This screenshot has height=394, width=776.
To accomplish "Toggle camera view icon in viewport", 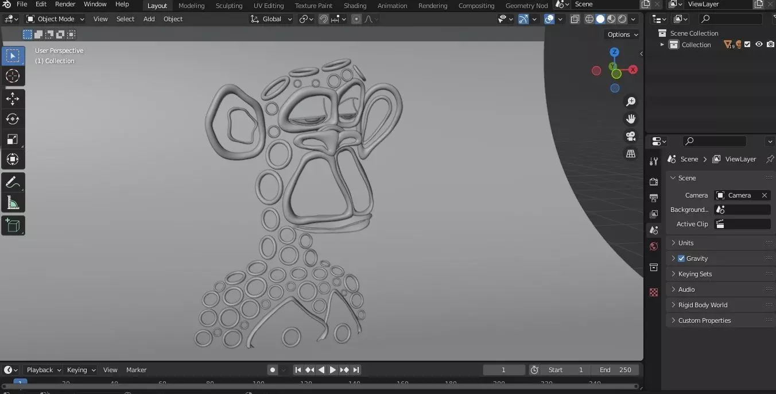I will (631, 136).
